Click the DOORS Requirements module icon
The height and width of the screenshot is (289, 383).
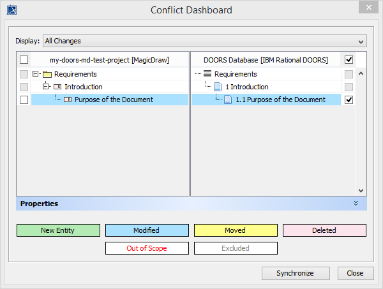click(207, 74)
